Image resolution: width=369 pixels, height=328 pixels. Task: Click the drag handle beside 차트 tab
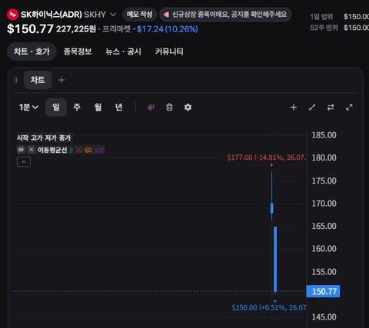[15, 80]
